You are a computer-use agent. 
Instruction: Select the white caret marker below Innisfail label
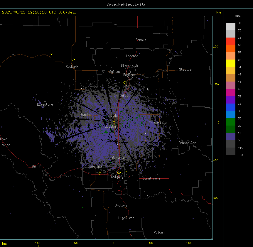[x=117, y=102]
